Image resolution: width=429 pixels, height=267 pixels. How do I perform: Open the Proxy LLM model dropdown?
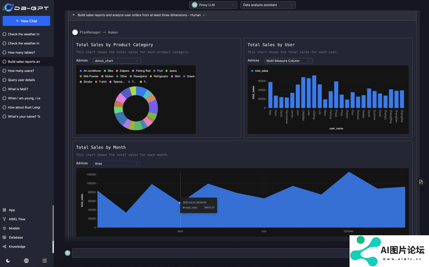pyautogui.click(x=213, y=5)
